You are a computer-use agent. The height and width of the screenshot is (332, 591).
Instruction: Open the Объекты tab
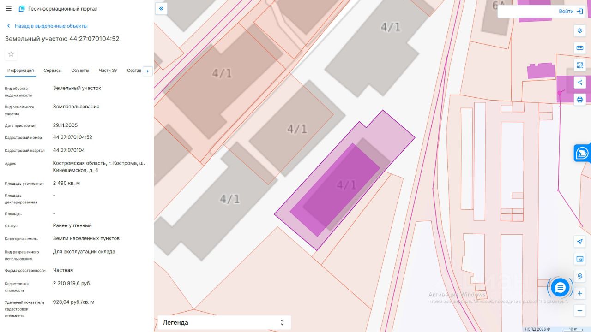tap(80, 71)
